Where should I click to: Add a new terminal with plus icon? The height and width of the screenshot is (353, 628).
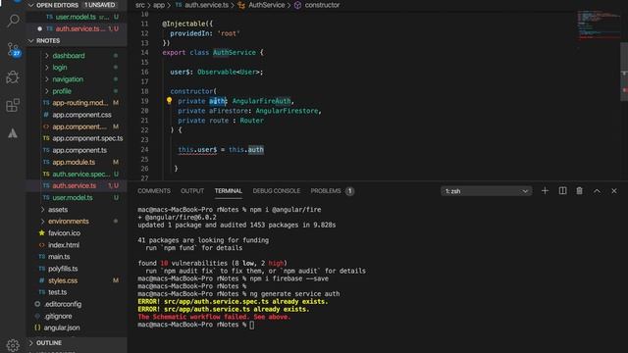click(x=545, y=191)
